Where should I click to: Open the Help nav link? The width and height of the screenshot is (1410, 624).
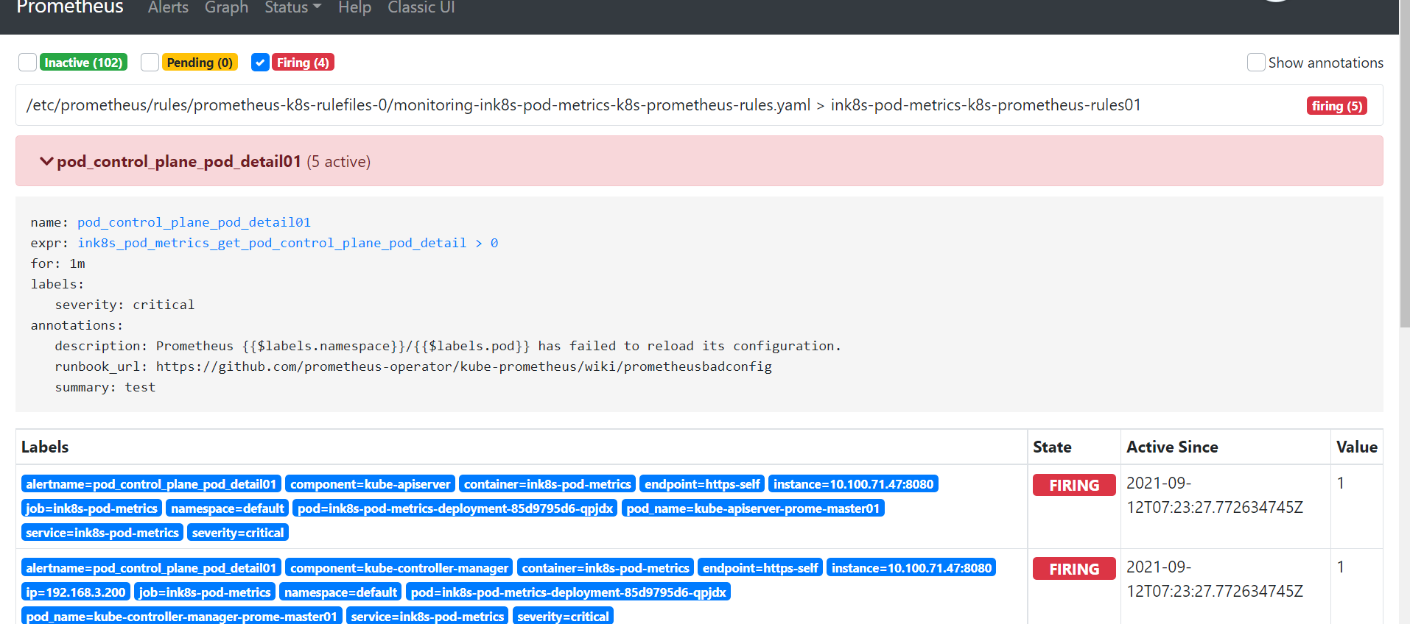[354, 7]
